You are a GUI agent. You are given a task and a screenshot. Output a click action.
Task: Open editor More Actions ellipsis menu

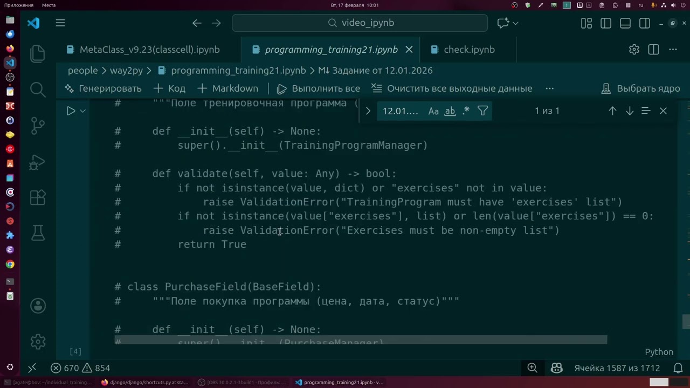(673, 50)
